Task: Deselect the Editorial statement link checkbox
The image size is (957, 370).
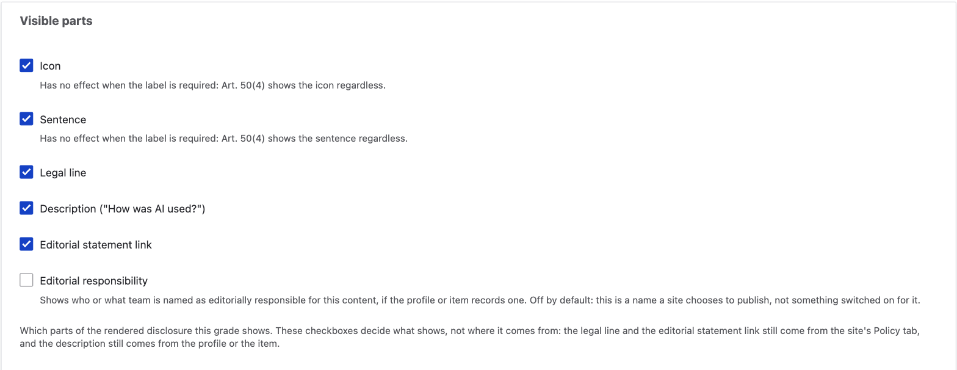Action: 26,244
